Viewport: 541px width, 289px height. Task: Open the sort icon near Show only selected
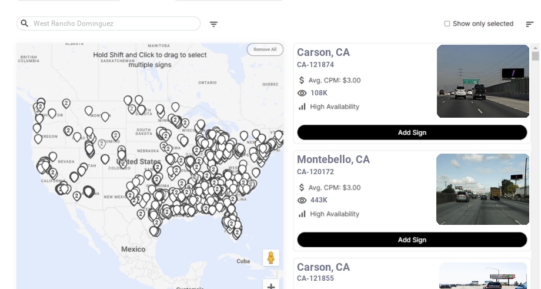click(529, 24)
